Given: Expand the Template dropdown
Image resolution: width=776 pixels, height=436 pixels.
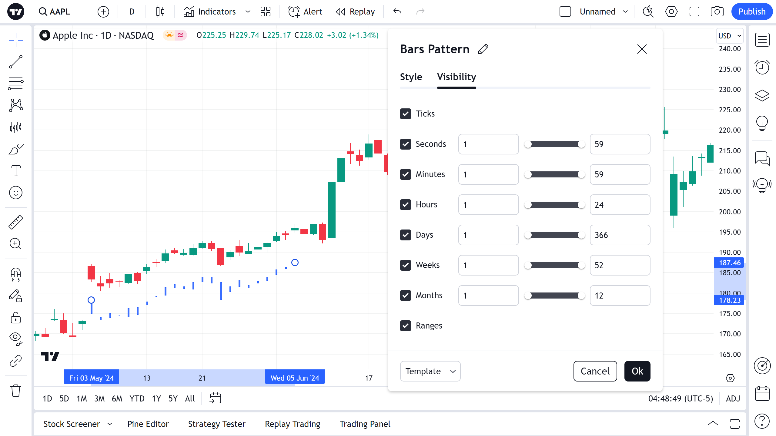Looking at the screenshot, I should click(430, 371).
